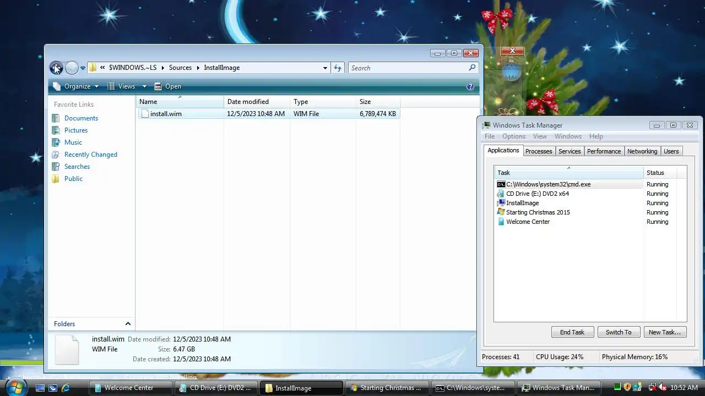This screenshot has width=705, height=396.
Task: Click the Views toolbar button
Action: 121,86
